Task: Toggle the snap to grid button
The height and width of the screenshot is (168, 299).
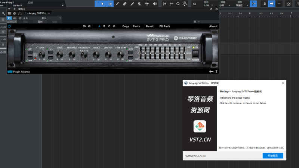Action: click(x=253, y=4)
